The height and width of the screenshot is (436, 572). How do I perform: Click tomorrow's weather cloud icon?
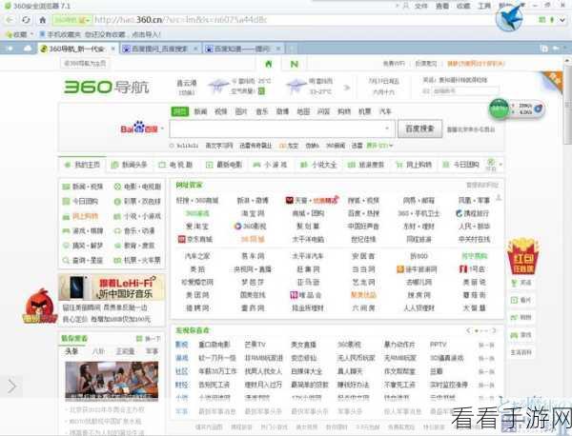pyautogui.click(x=296, y=86)
